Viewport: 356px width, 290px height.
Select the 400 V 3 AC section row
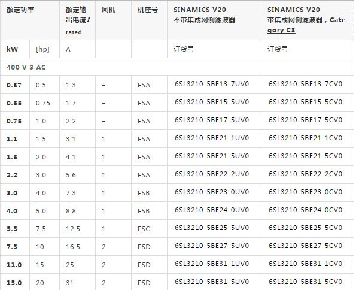(x=177, y=67)
